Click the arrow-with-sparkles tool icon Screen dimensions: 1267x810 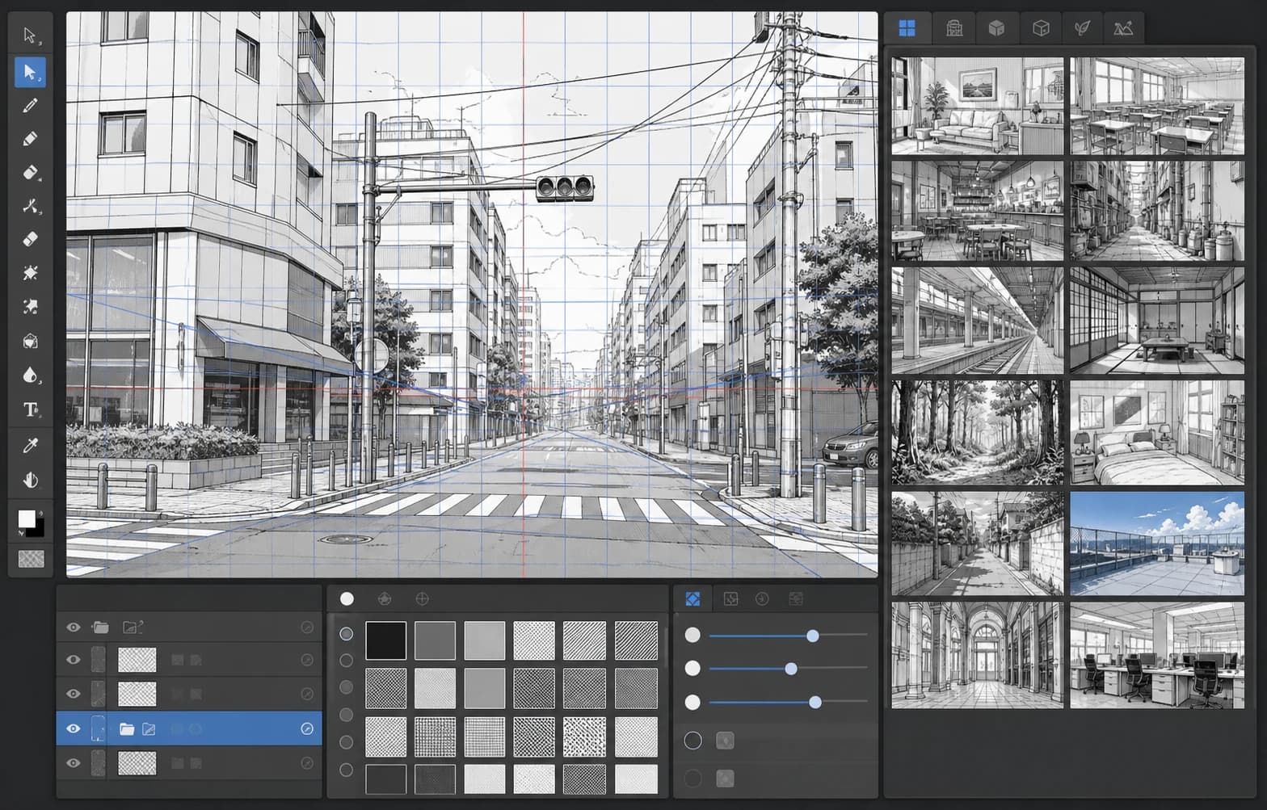[x=30, y=307]
